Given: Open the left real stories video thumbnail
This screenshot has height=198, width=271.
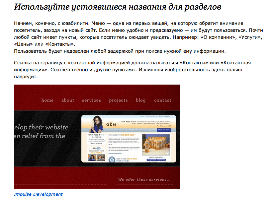Looking at the screenshot, I should click(92, 158).
